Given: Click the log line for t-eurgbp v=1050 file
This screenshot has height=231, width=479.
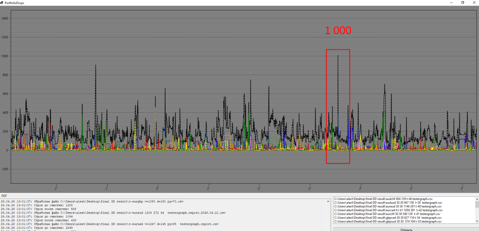Looking at the screenshot, I should [x=92, y=201].
